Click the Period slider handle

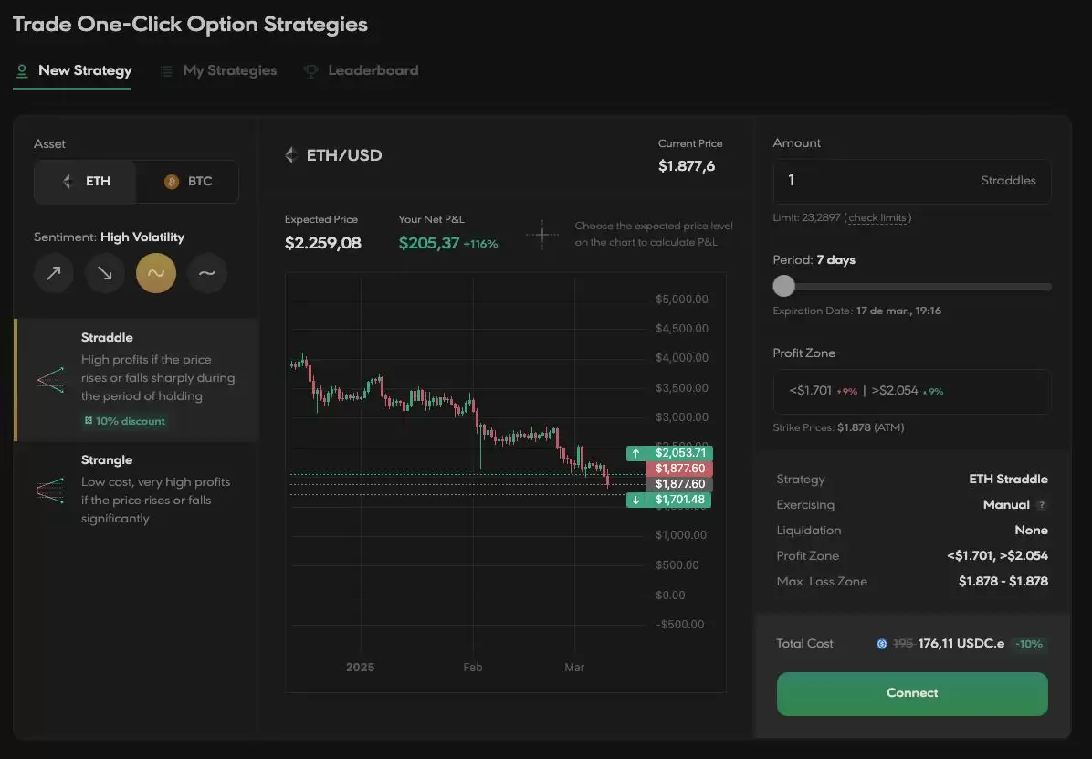click(x=784, y=287)
